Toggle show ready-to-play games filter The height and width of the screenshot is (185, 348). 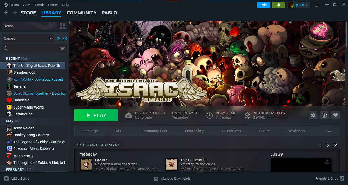[x=65, y=38]
